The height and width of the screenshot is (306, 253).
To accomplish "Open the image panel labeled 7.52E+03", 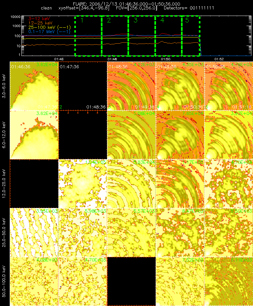I will pos(180,281).
